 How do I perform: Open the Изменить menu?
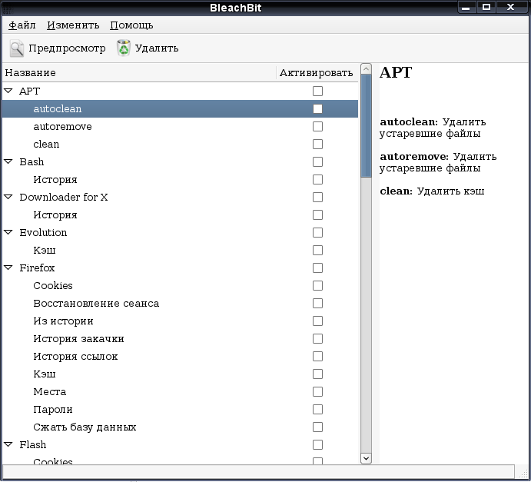[73, 25]
